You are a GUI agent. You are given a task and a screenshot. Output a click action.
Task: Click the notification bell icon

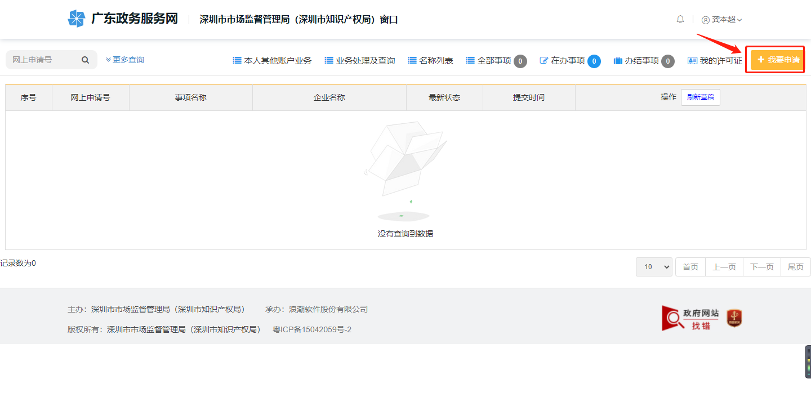pos(680,20)
